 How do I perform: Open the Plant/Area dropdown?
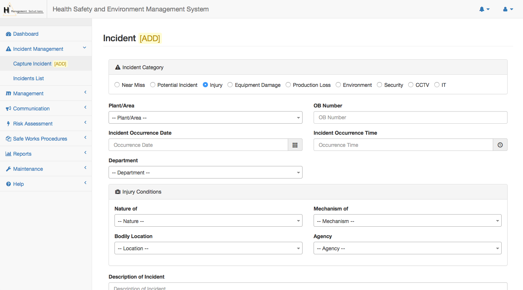click(x=205, y=118)
